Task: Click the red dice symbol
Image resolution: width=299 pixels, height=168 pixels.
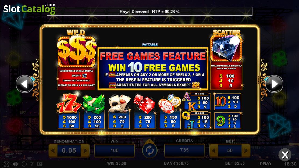Action: click(144, 104)
